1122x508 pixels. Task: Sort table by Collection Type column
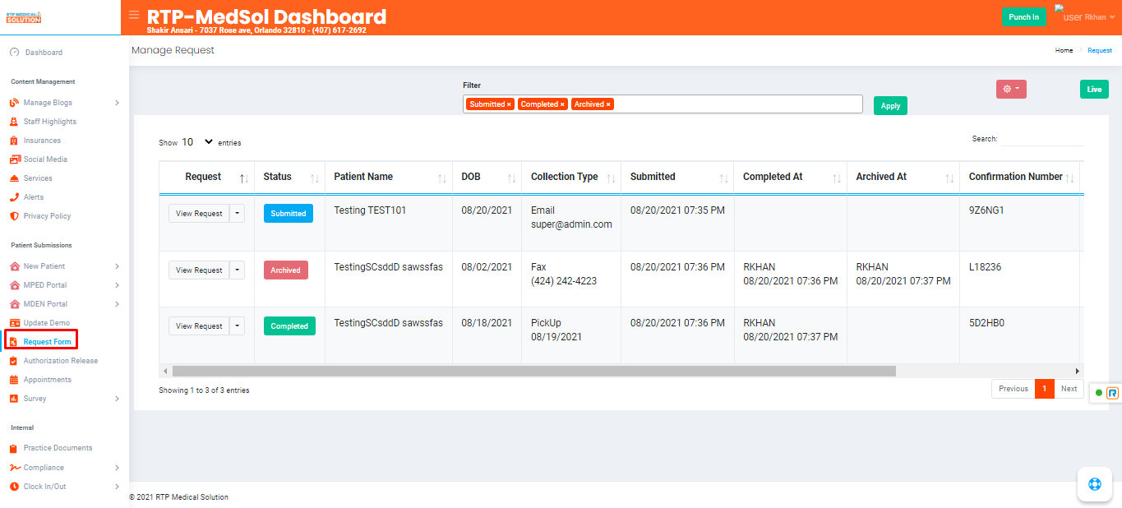tap(572, 177)
